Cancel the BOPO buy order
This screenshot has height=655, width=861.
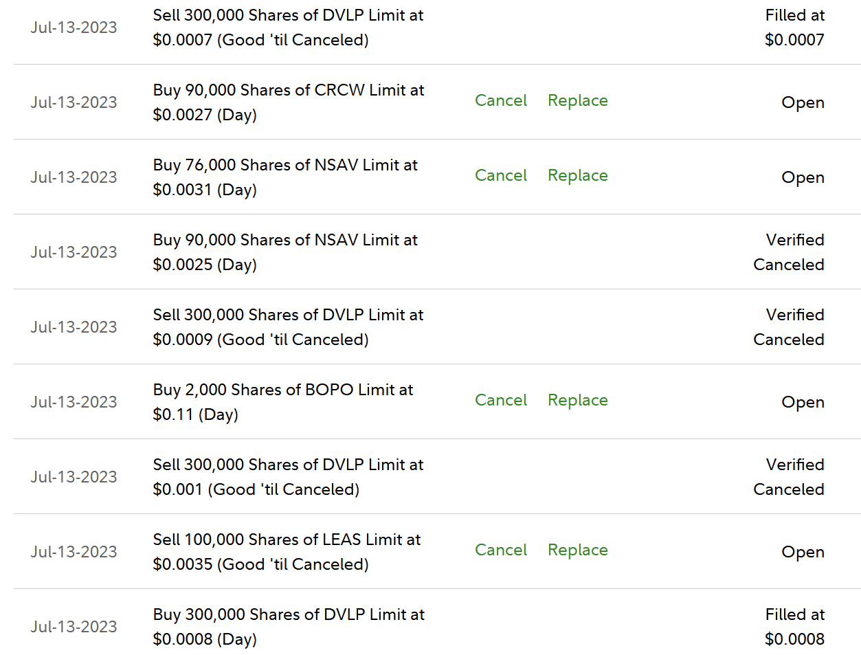click(500, 400)
